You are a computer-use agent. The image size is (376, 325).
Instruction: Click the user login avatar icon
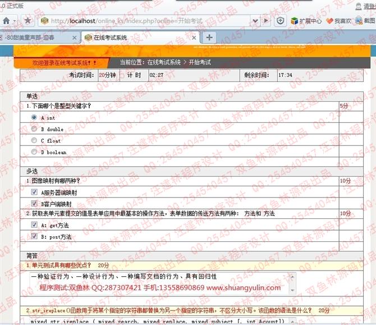(358, 6)
